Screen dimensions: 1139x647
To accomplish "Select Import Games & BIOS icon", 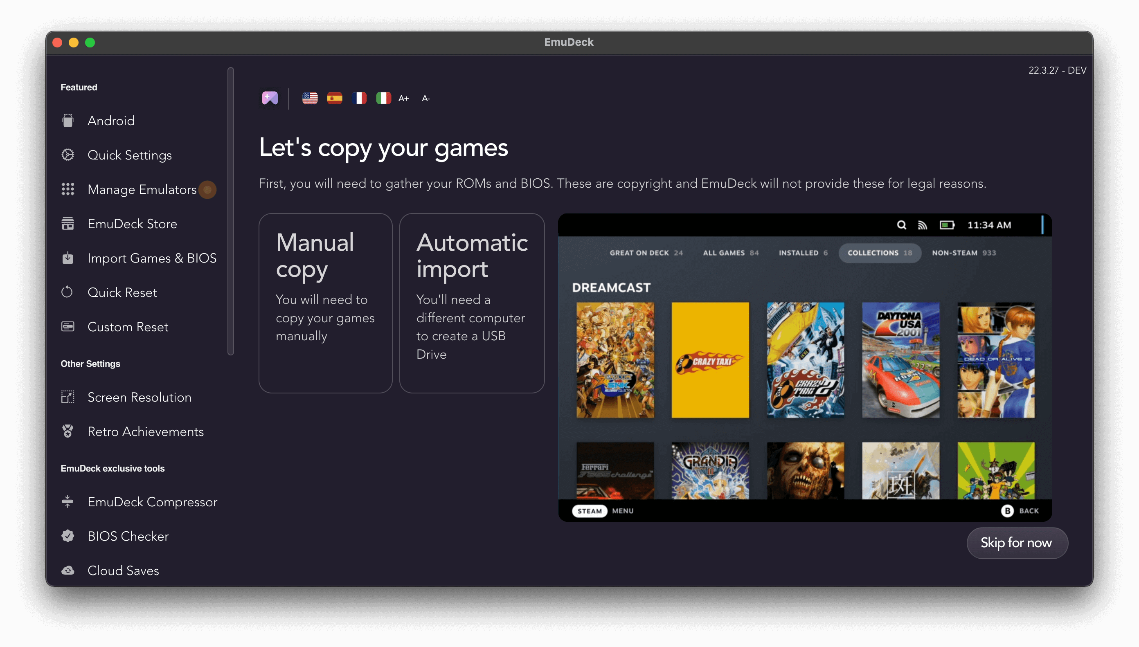I will pyautogui.click(x=69, y=258).
